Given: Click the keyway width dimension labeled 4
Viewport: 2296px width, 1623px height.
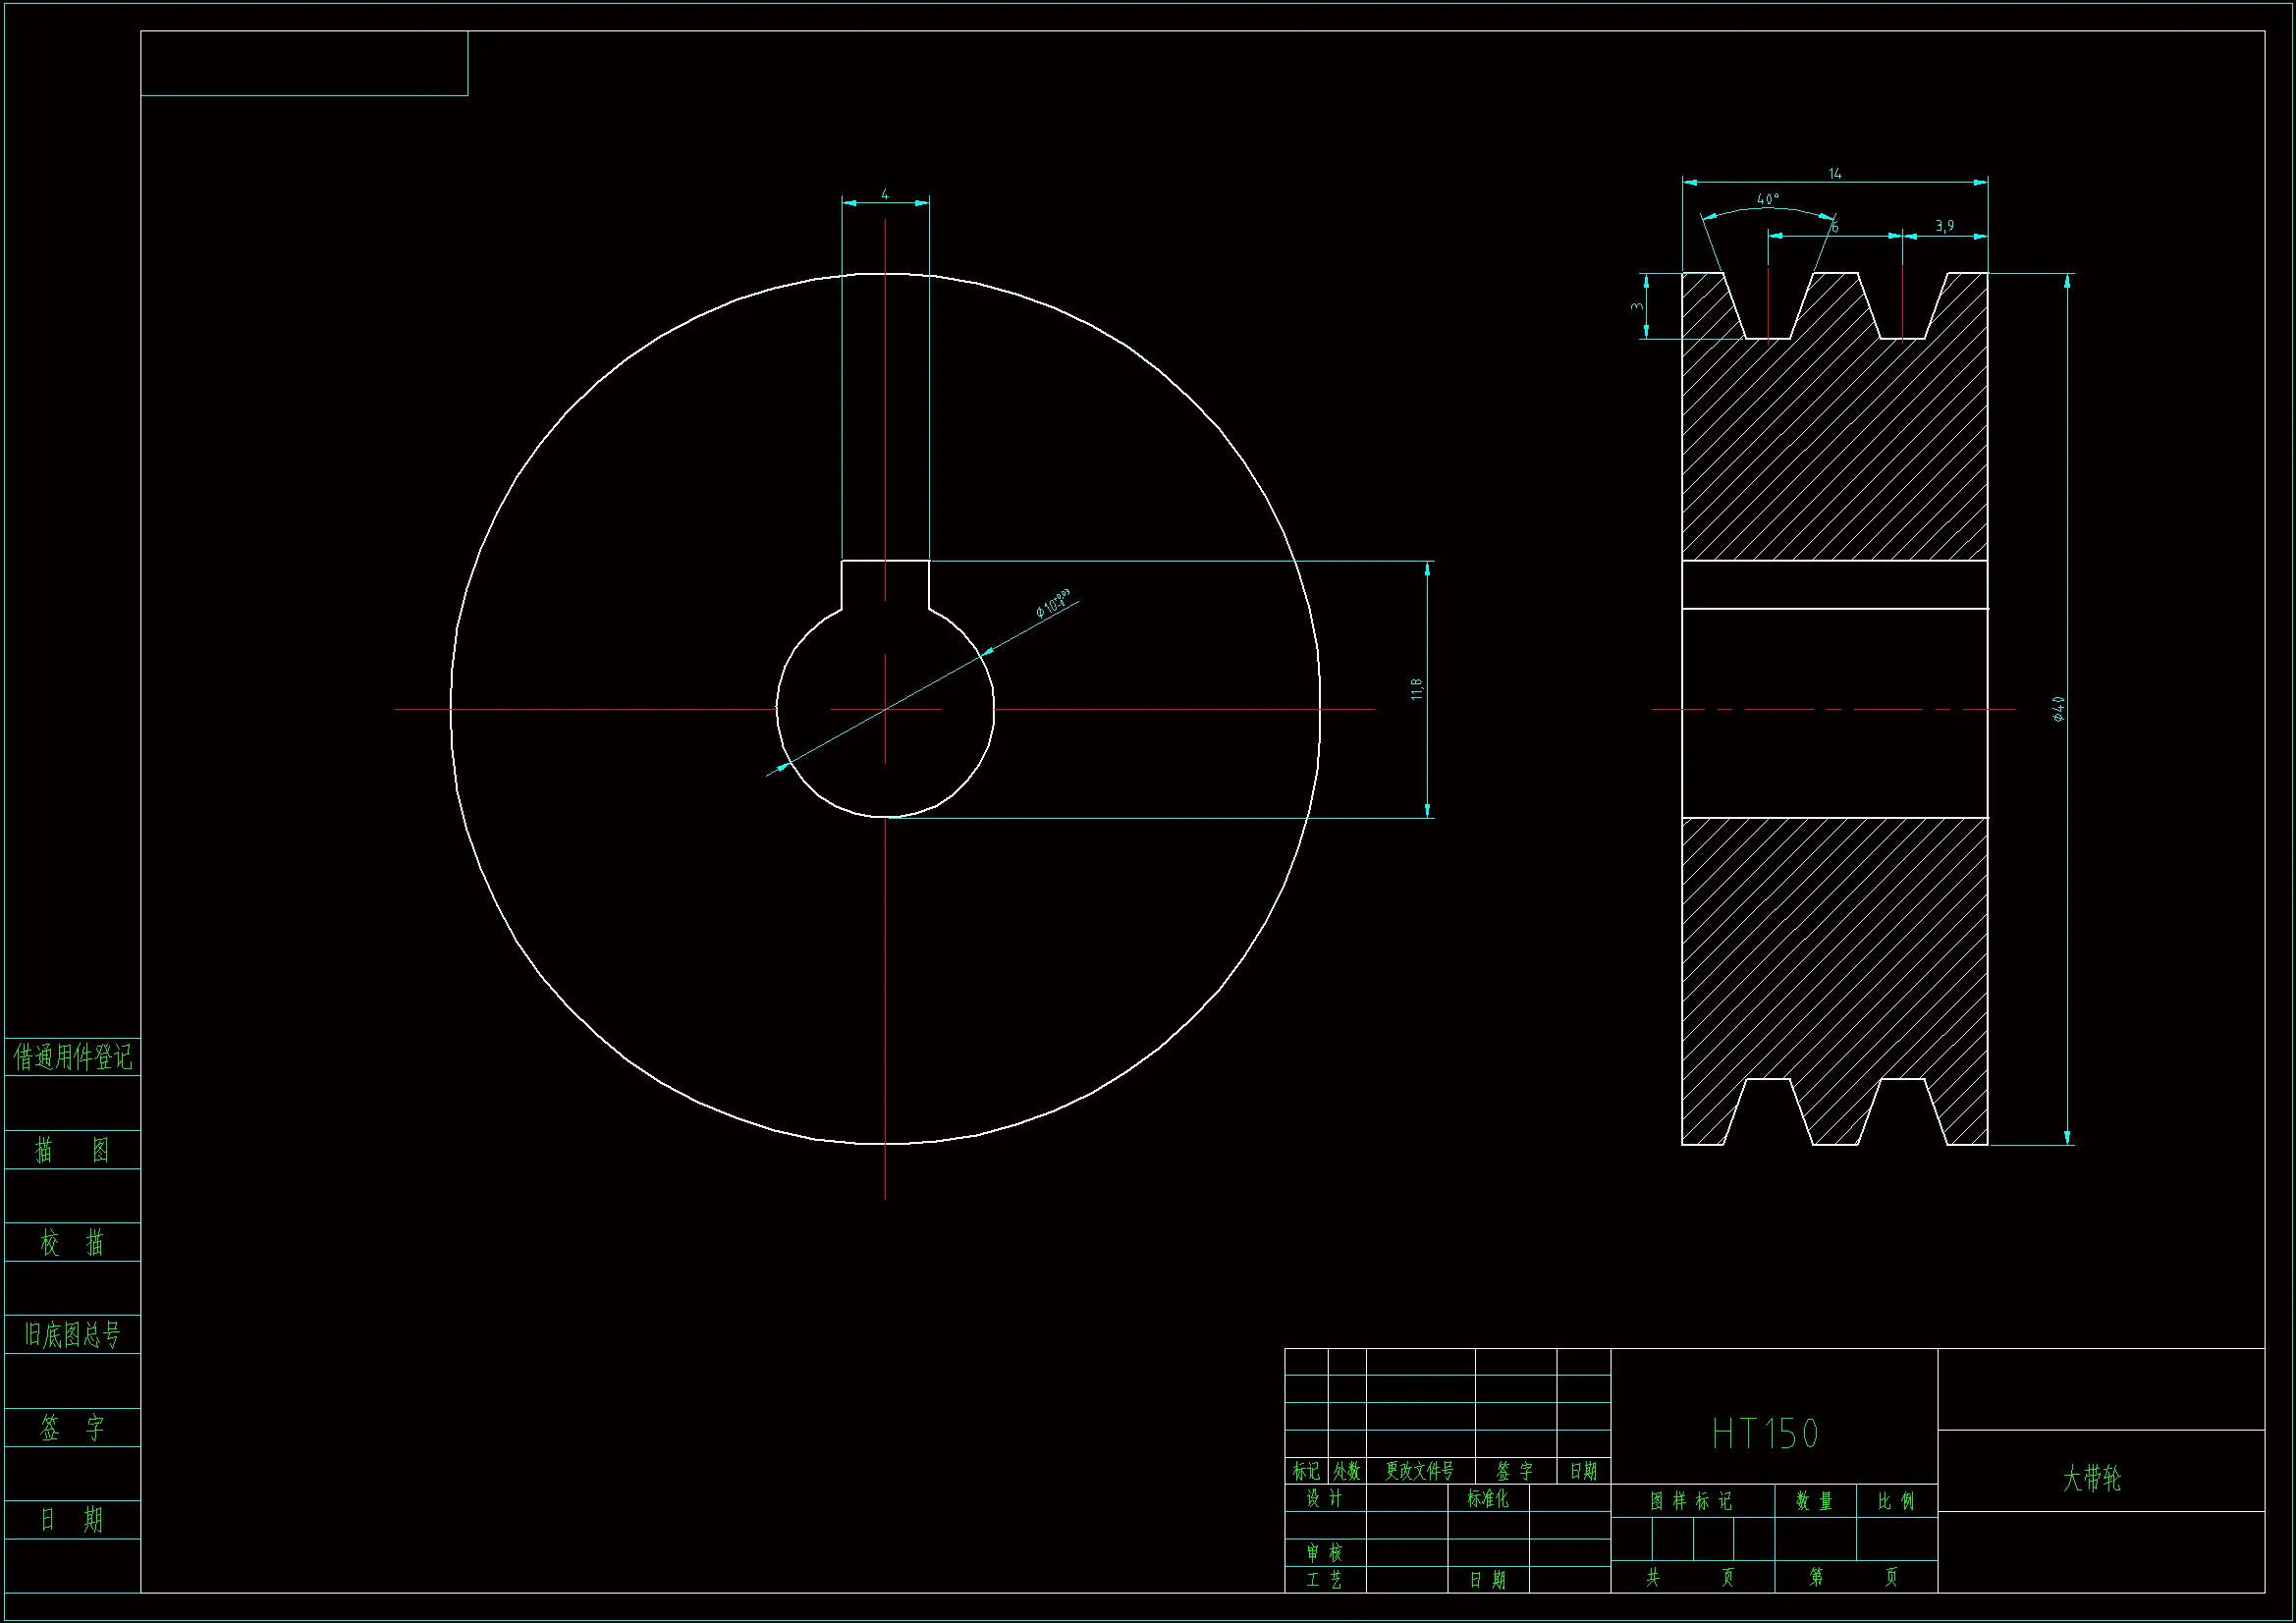Looking at the screenshot, I should pos(885,194).
